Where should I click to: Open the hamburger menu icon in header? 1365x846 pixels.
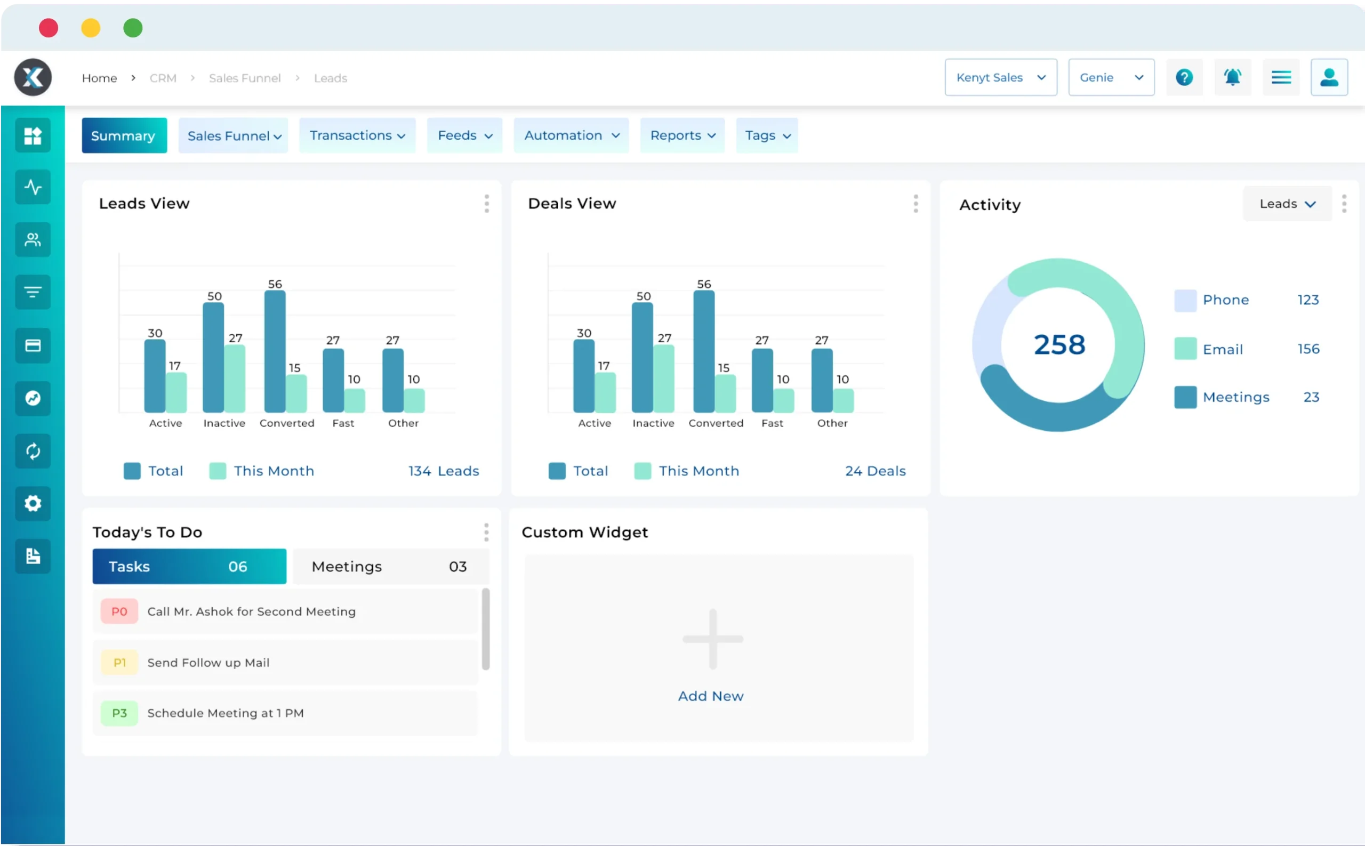pyautogui.click(x=1281, y=77)
